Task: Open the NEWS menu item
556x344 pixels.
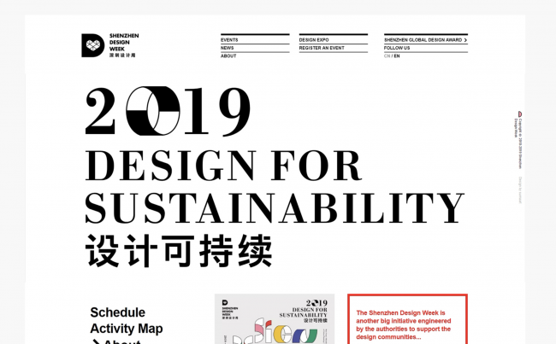Action: pos(227,48)
